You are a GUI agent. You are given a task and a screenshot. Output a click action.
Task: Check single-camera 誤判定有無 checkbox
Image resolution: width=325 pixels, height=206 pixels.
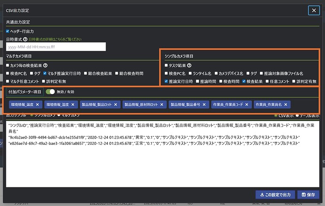293,81
